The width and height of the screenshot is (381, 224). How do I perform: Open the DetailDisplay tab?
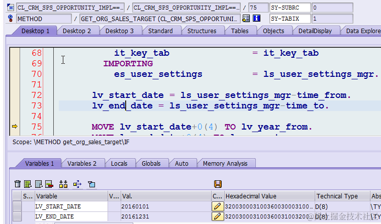coord(315,31)
